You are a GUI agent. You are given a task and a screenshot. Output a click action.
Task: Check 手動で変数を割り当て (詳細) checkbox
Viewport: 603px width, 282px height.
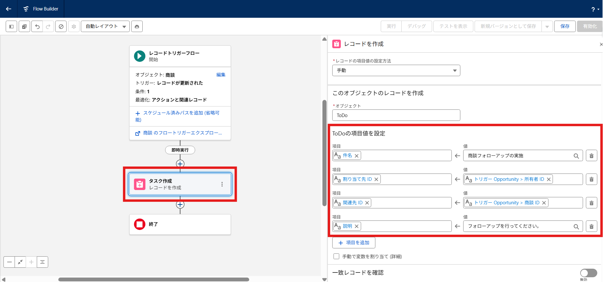coord(336,256)
